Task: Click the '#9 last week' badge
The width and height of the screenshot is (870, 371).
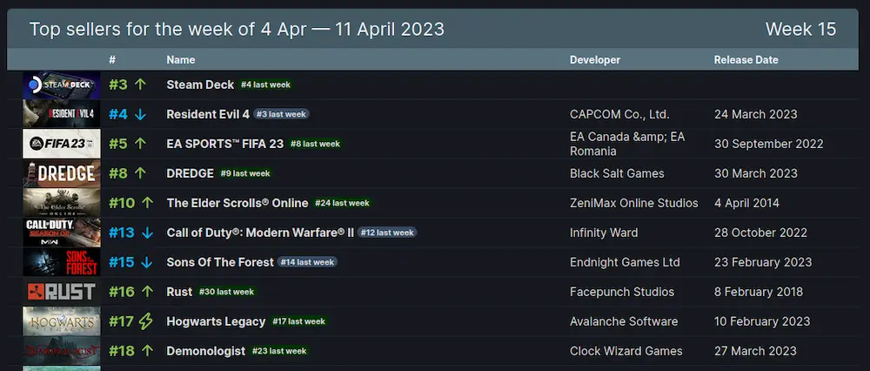Action: (245, 173)
